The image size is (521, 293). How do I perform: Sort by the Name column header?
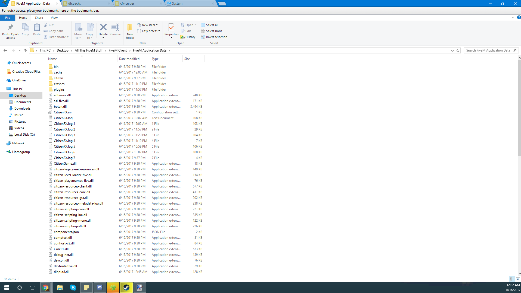82,59
